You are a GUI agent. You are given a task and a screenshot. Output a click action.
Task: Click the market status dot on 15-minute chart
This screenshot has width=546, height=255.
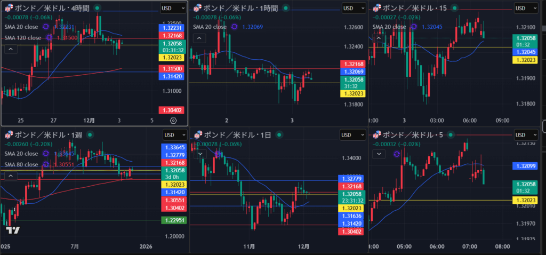coord(454,8)
